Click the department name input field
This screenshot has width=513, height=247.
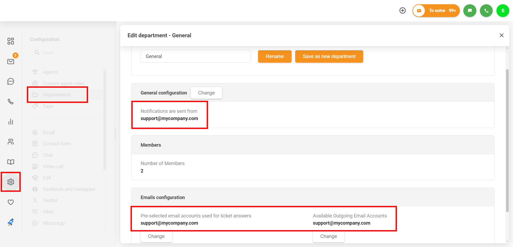tap(195, 56)
